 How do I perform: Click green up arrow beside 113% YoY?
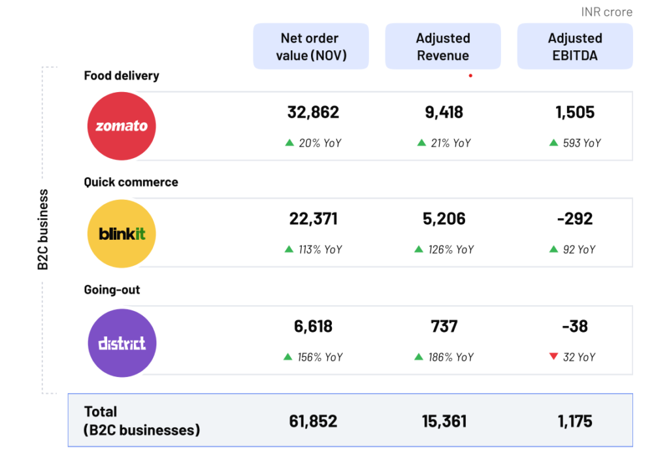pos(289,249)
